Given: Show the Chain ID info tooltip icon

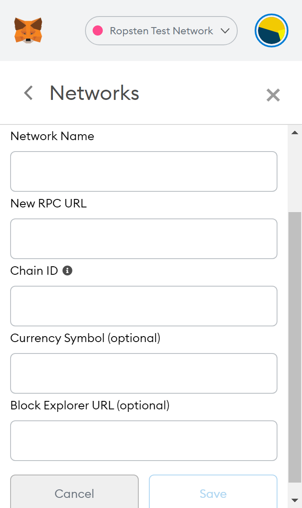Looking at the screenshot, I should pos(67,271).
